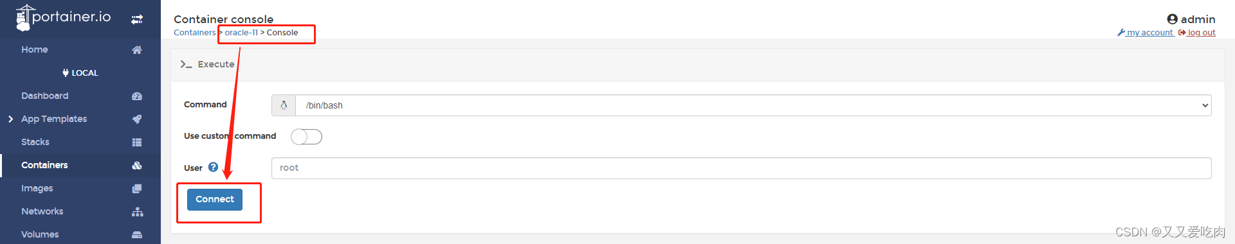1235x244 pixels.
Task: Click the Volumes drive icon
Action: click(137, 235)
